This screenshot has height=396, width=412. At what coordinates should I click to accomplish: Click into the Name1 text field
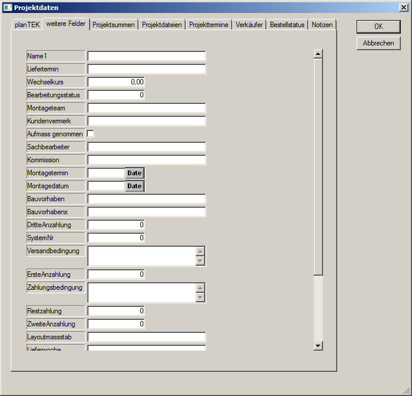pos(146,56)
